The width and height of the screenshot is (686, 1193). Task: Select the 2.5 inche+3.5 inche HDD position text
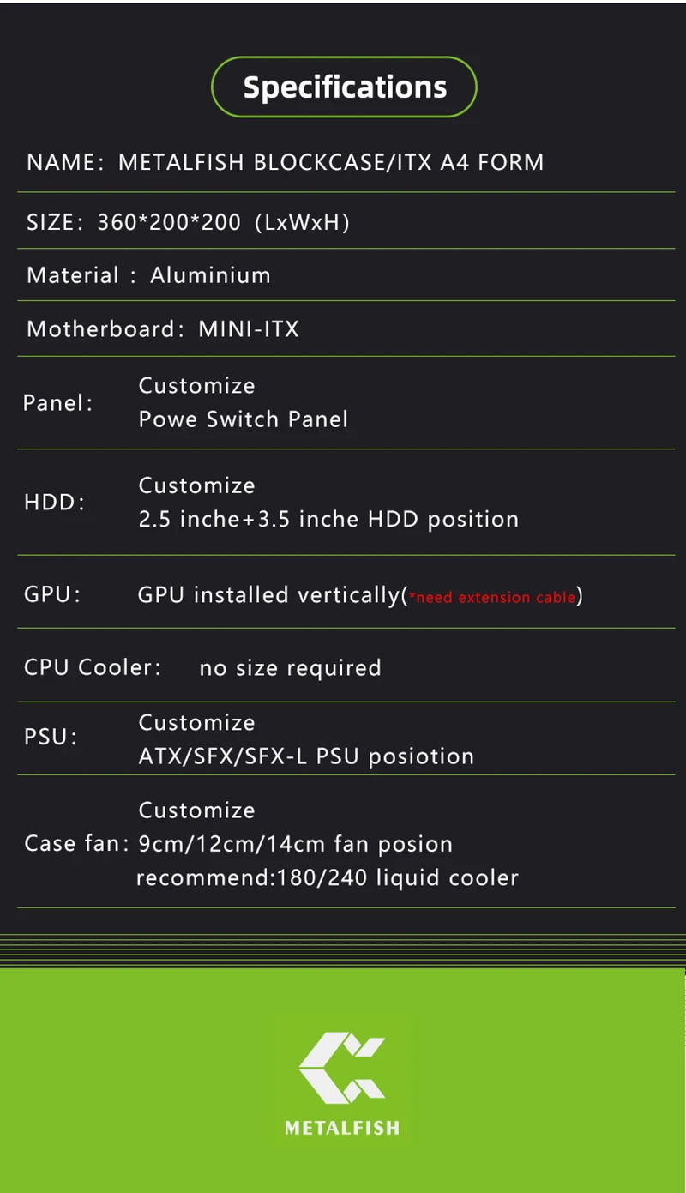[328, 520]
